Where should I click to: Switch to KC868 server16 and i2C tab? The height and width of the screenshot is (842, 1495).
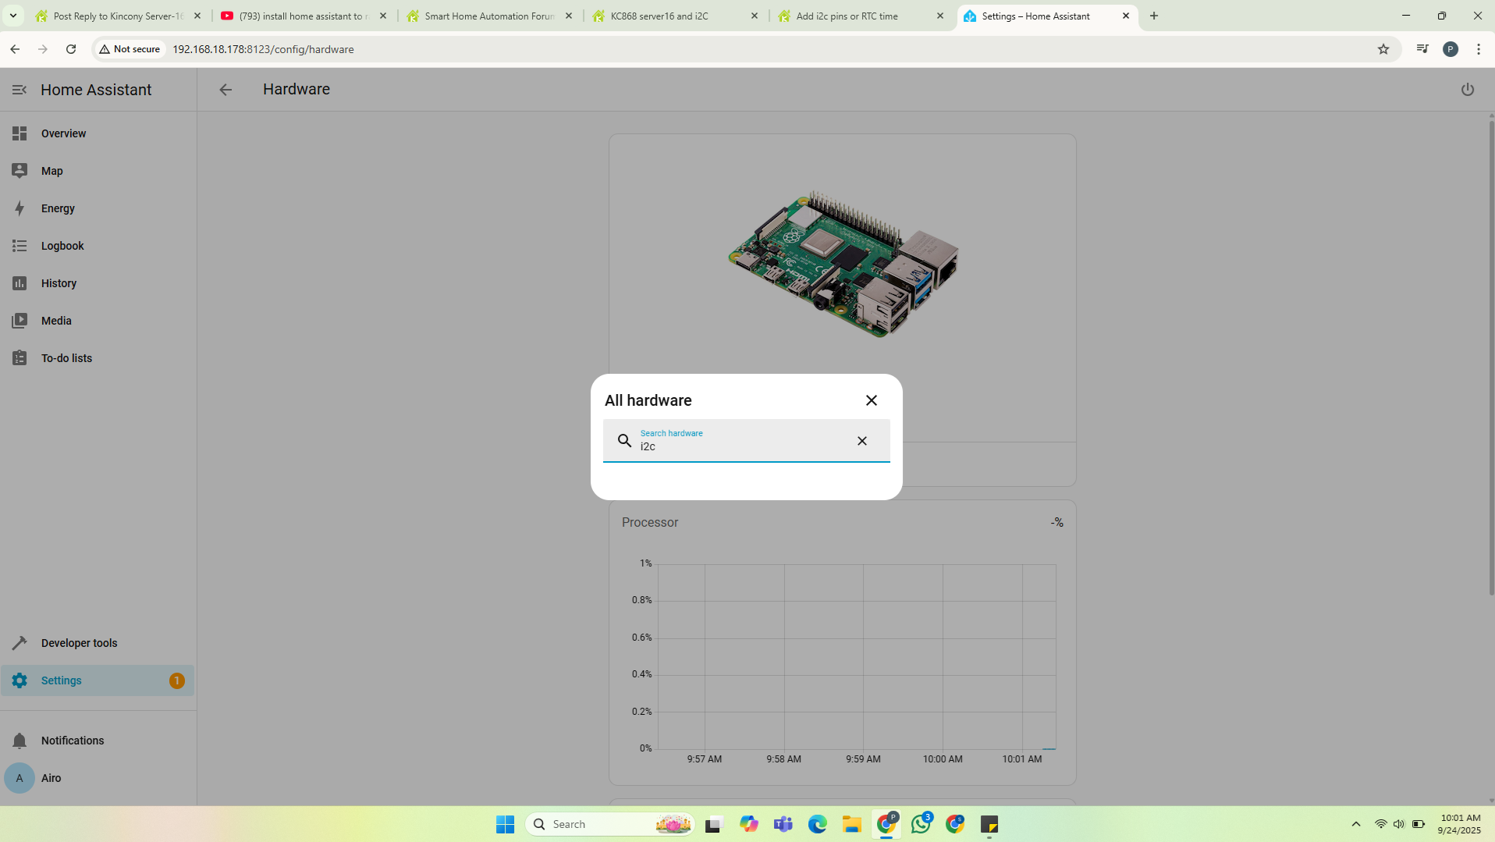pos(674,16)
